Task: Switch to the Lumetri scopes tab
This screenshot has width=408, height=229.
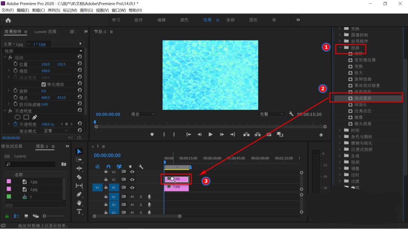Action: [x=45, y=32]
